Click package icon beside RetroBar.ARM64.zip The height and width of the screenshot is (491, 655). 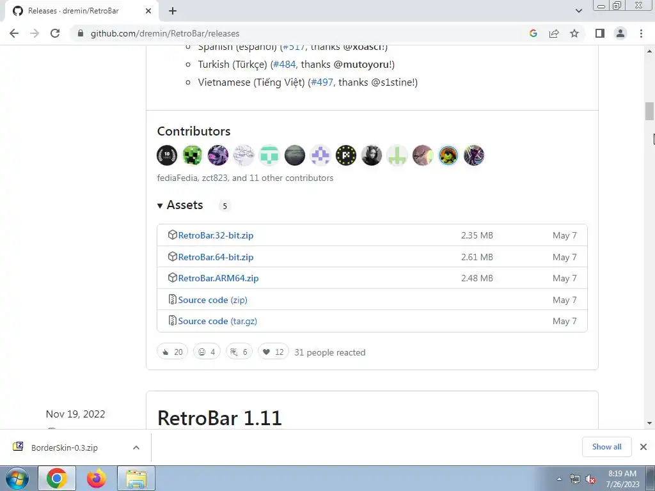[172, 277]
